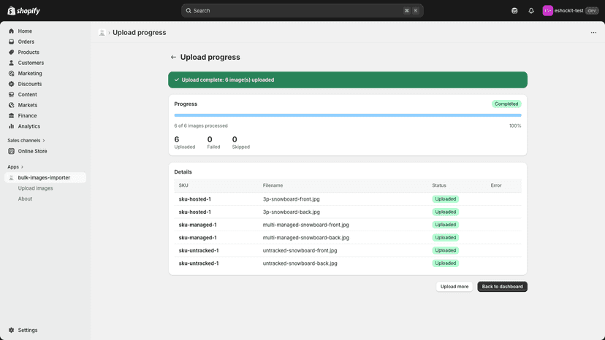Screen dimensions: 605x340
Task: Click multi-managed-snowboard-back.jpg filename
Action: 306,238
